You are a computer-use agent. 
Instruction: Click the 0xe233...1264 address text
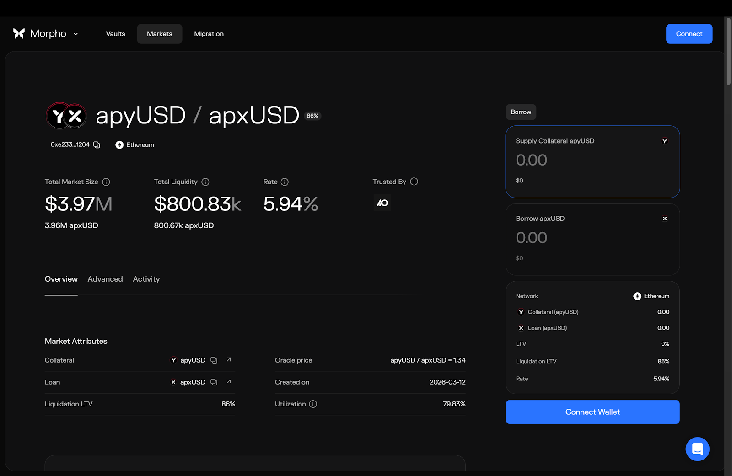click(70, 144)
